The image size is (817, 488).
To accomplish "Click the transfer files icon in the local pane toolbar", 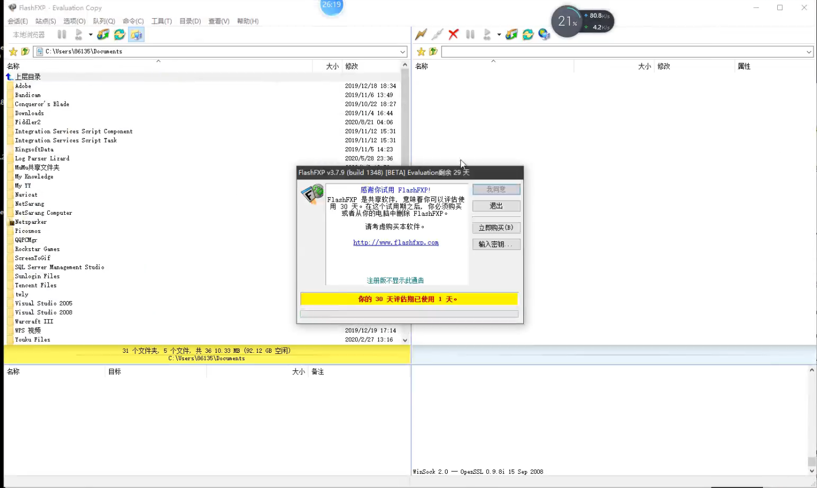I will 103,35.
